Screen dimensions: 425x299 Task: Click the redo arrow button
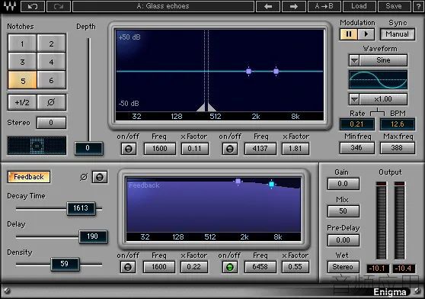coord(59,6)
